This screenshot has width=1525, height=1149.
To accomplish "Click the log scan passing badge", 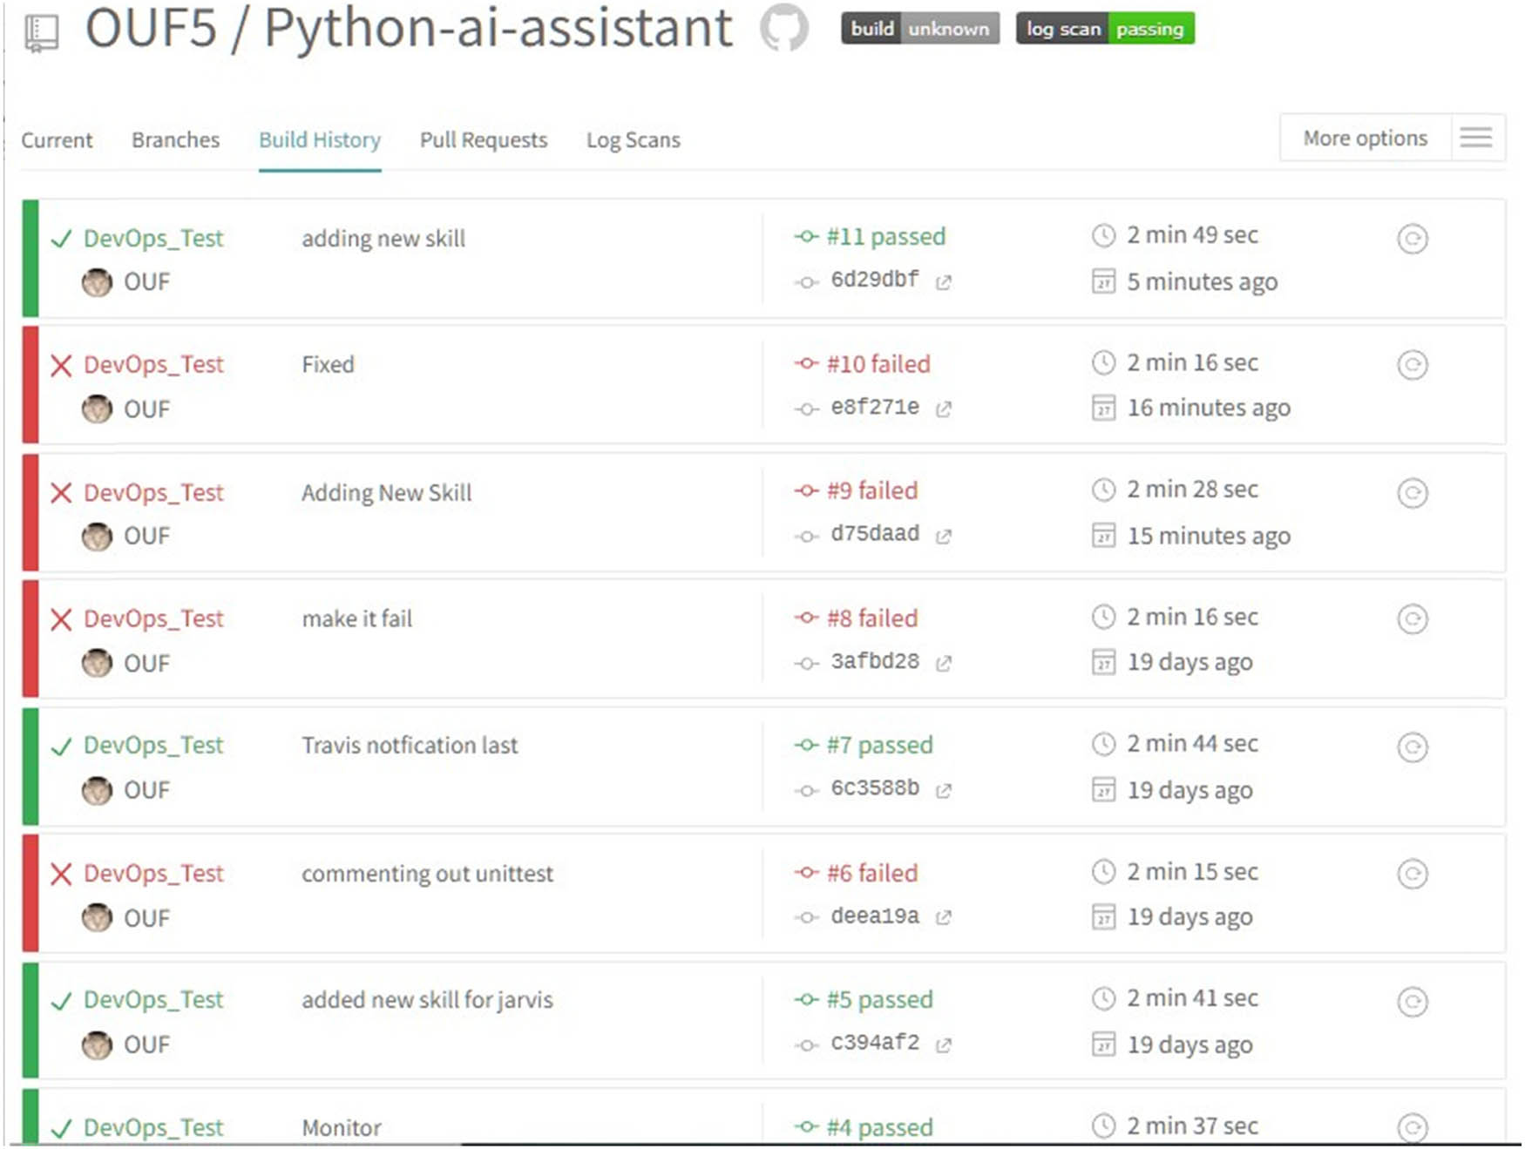I will (x=1104, y=29).
